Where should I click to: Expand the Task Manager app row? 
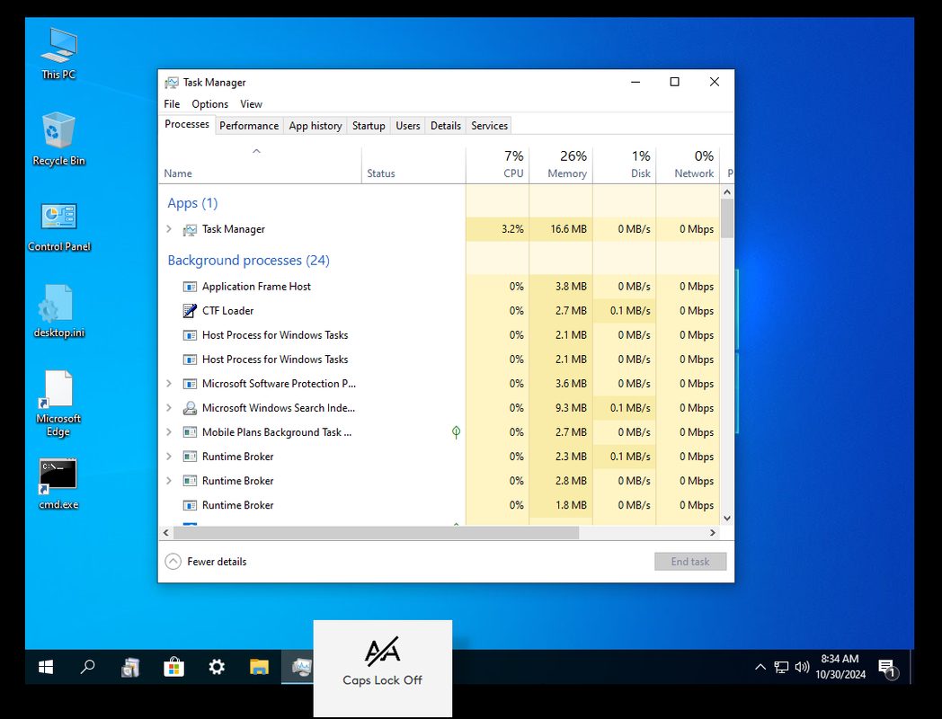(169, 229)
